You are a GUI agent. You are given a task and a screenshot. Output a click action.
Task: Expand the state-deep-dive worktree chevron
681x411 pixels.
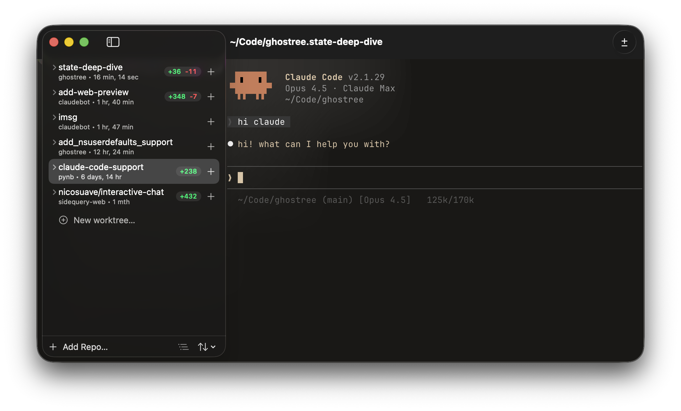[54, 67]
